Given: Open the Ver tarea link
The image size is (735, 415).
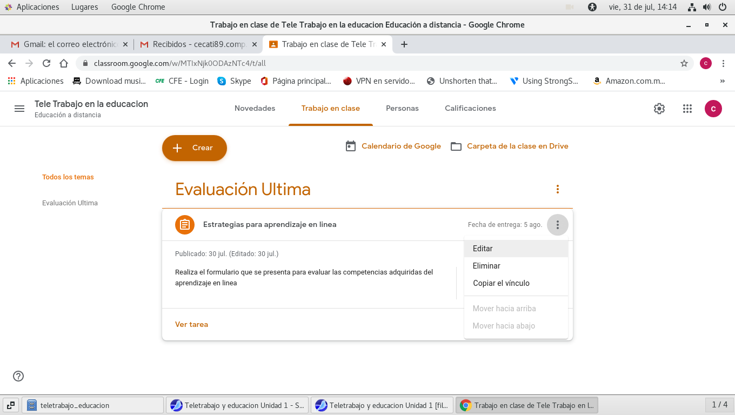Looking at the screenshot, I should coord(191,325).
